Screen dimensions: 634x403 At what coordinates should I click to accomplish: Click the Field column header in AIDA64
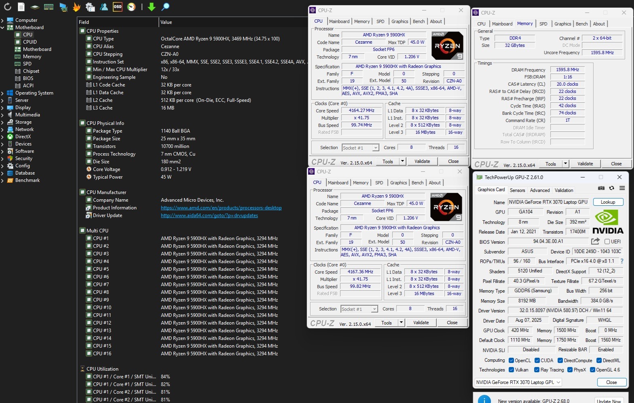pos(84,22)
